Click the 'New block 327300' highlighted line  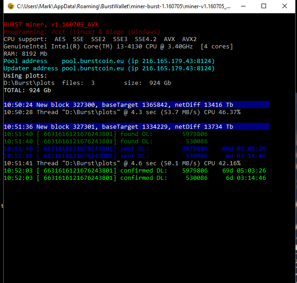[137, 105]
